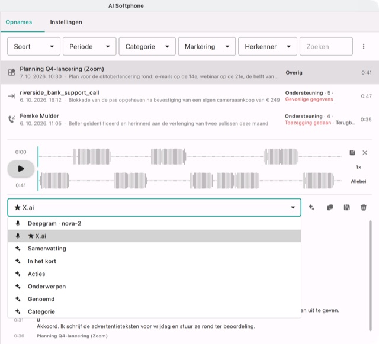Viewport: 379px width, 344px height.
Task: Select the Genoemd option
Action: pyautogui.click(x=154, y=299)
